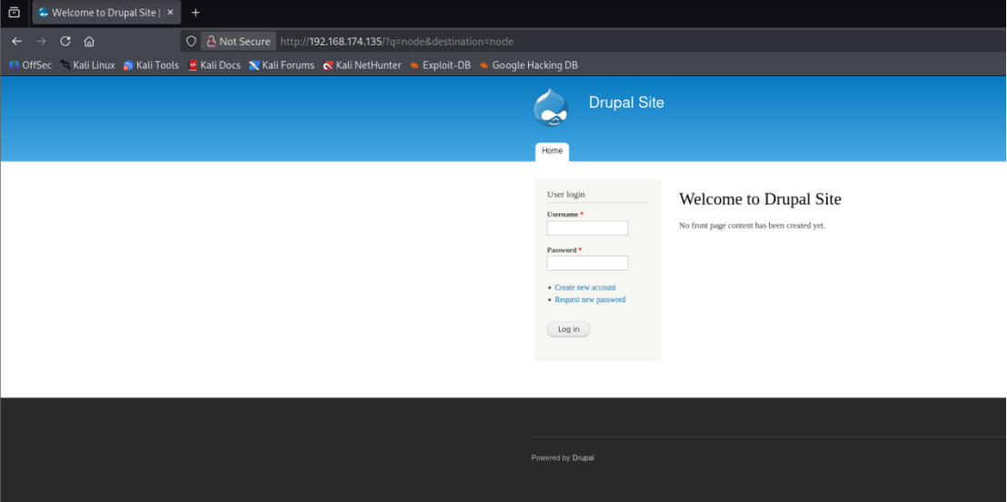This screenshot has width=1007, height=502.
Task: Open the Not Secure connection info
Action: point(238,42)
